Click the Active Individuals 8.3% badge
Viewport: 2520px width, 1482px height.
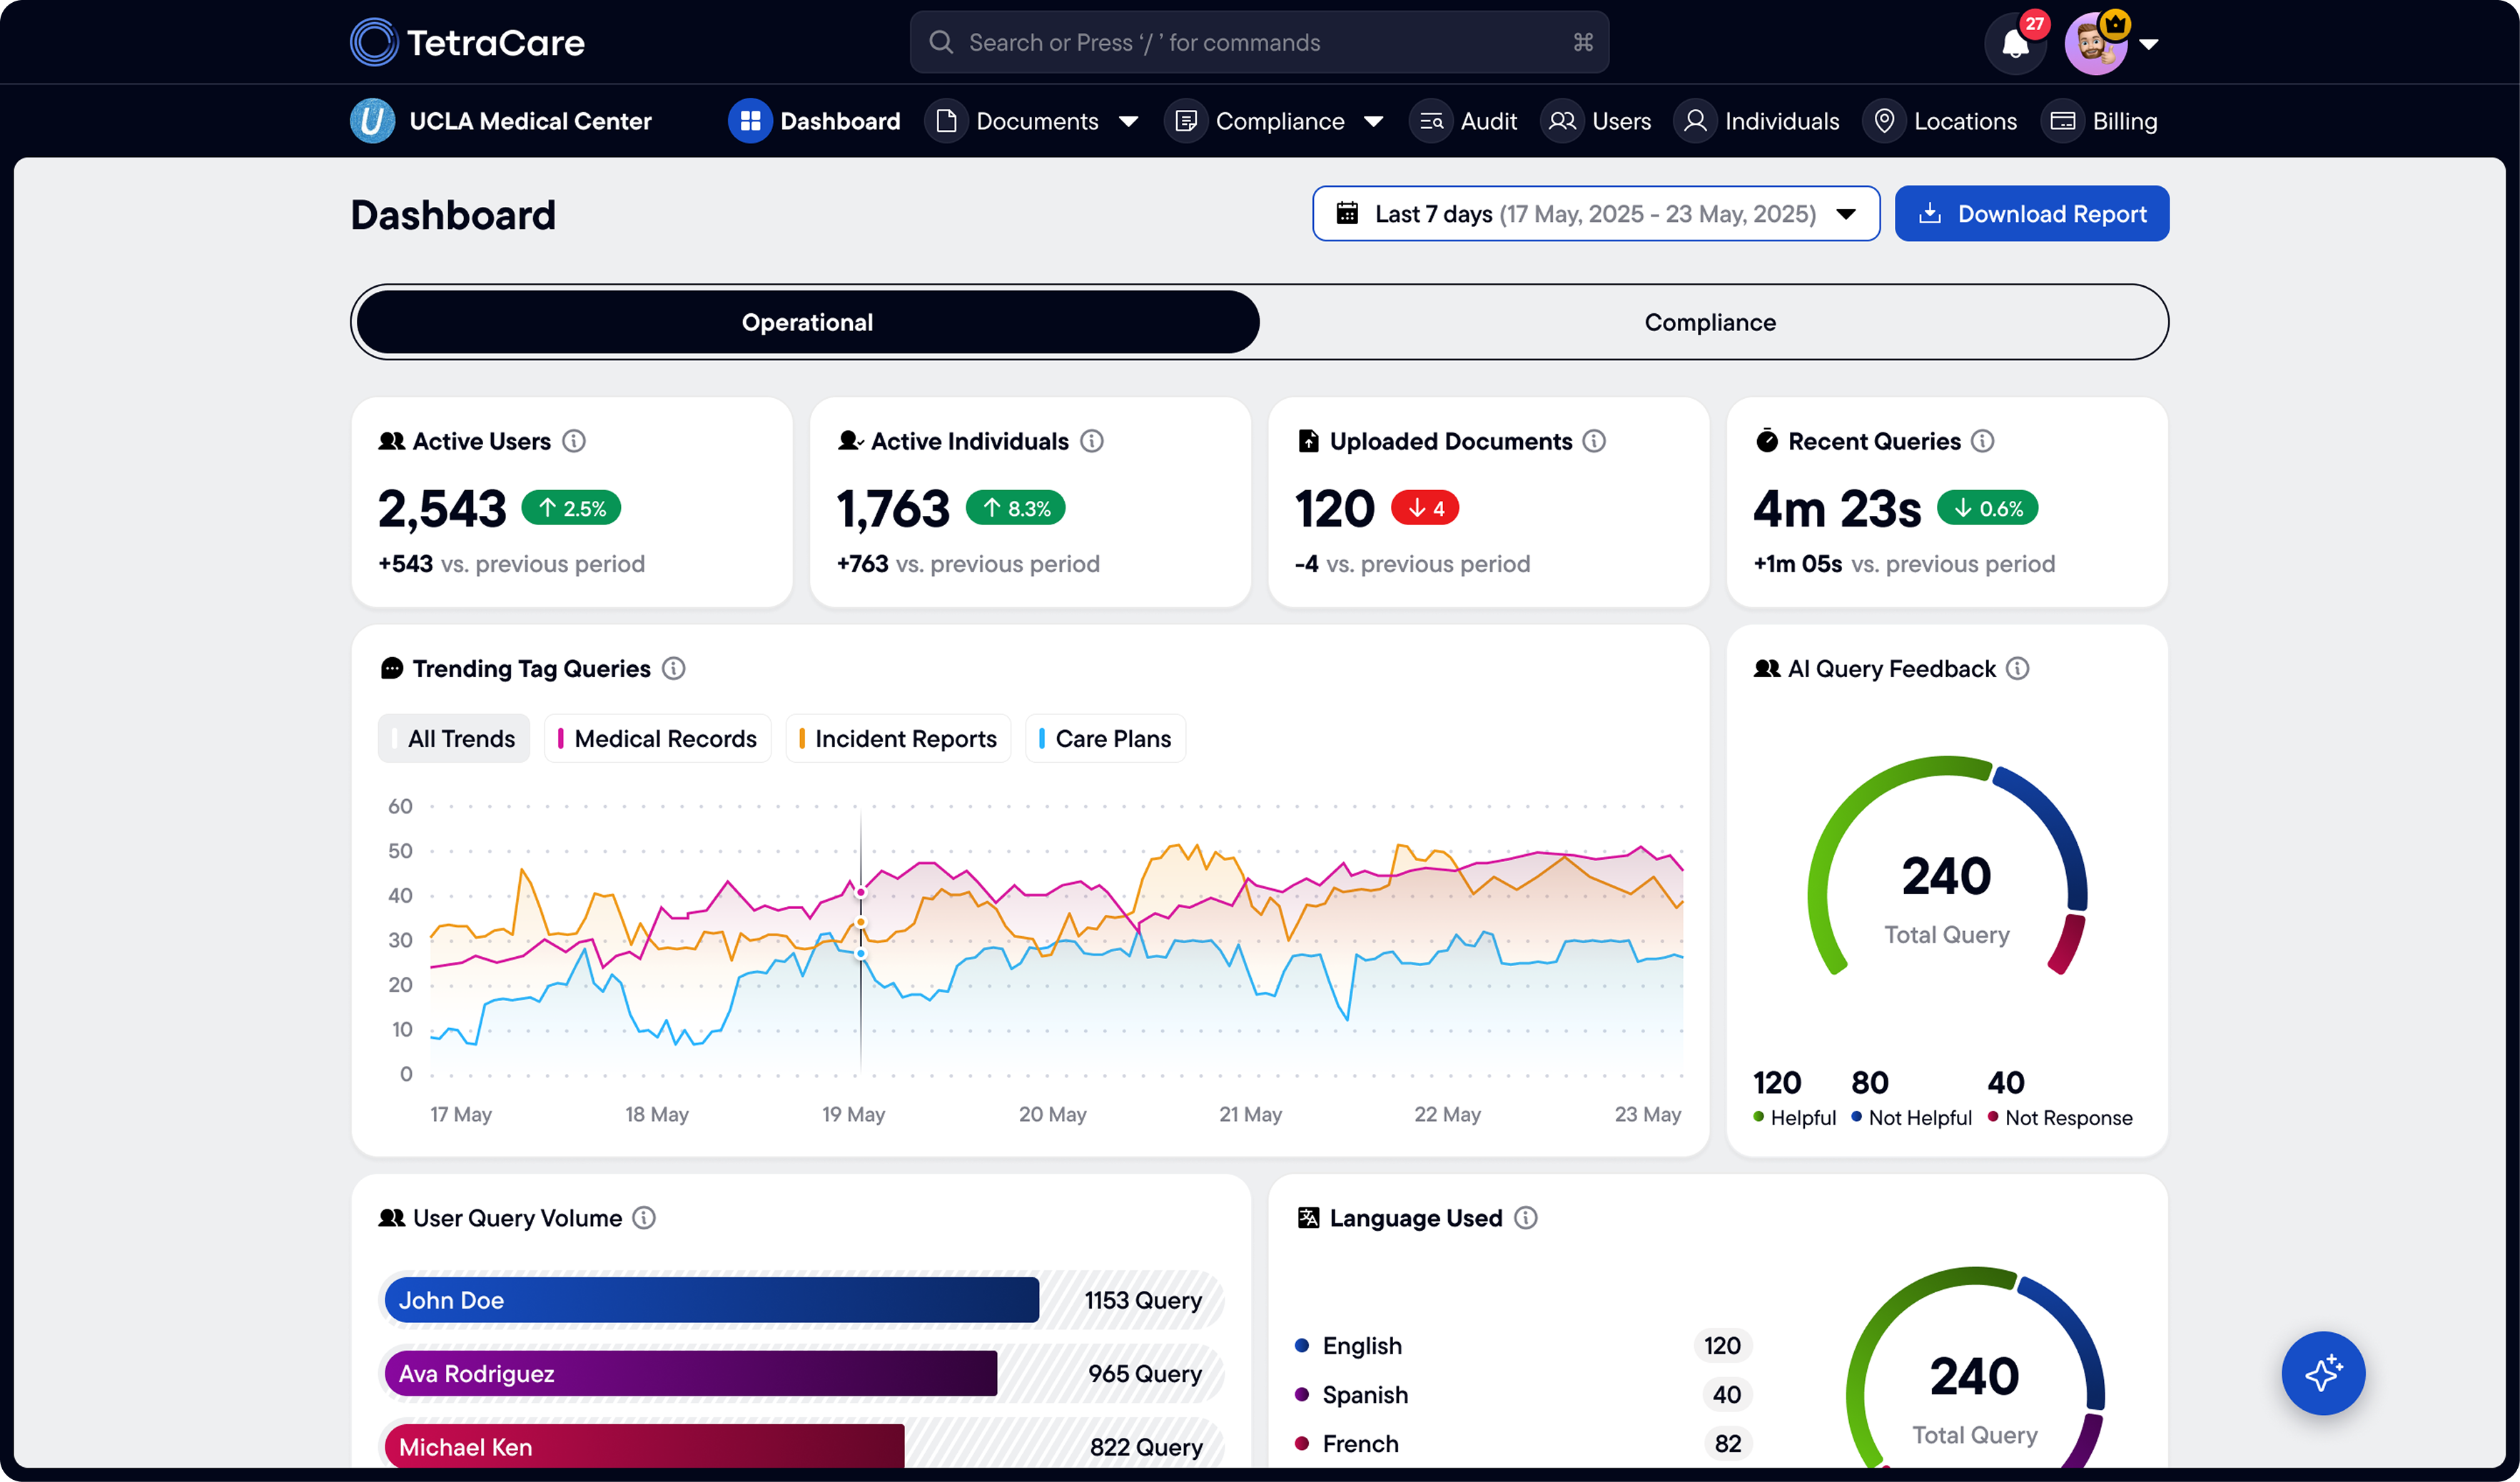[x=1015, y=508]
